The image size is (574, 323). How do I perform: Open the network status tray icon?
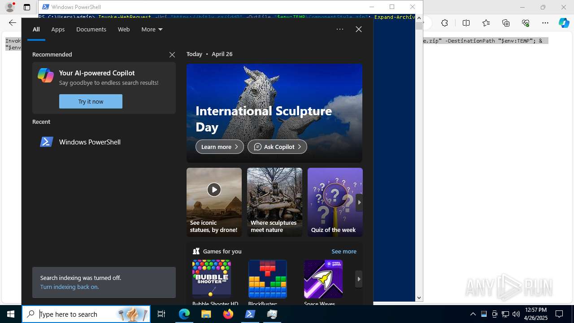coord(505,314)
